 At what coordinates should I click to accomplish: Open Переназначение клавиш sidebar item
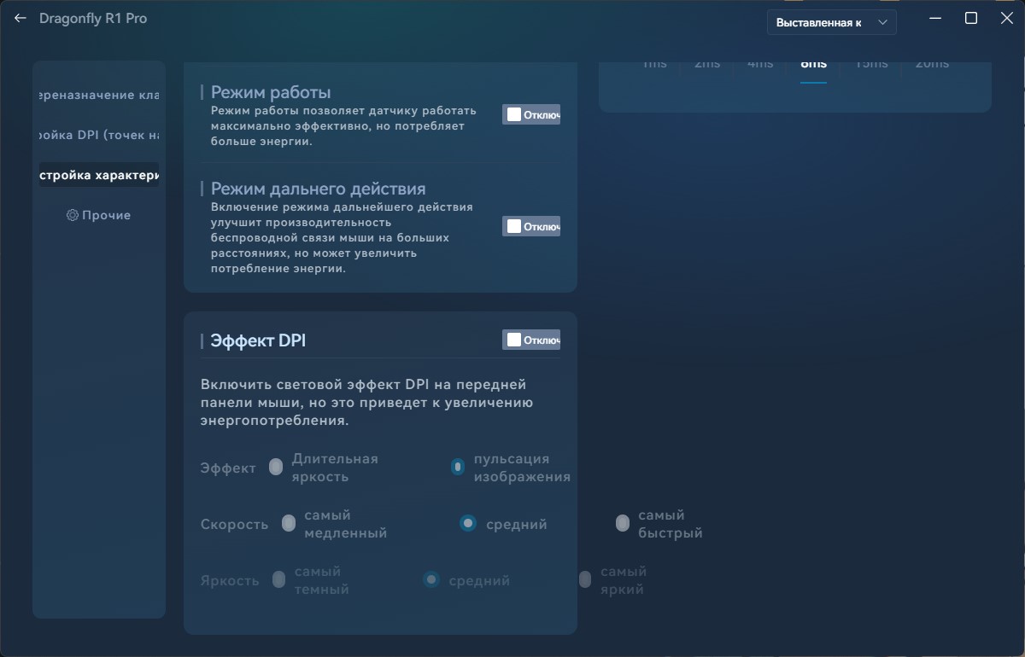(99, 95)
